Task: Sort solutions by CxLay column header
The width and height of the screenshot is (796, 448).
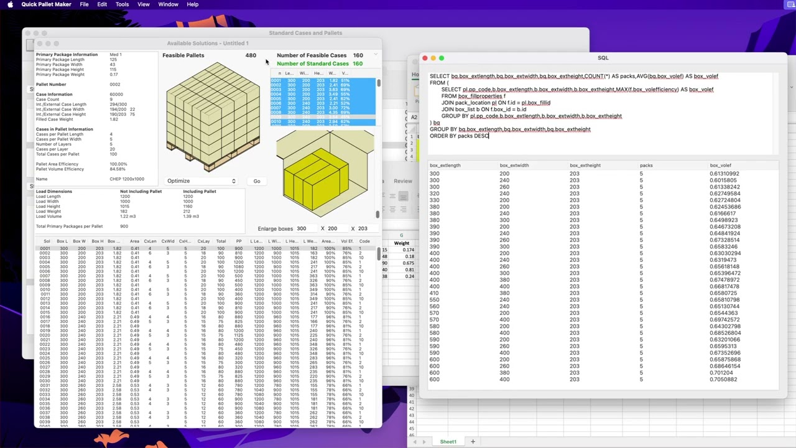Action: (203, 241)
